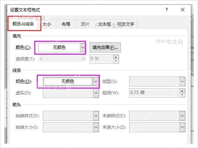
Task: Open the 布局 tab
Action: pos(66,24)
